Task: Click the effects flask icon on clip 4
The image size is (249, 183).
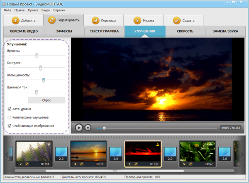Action: click(158, 144)
